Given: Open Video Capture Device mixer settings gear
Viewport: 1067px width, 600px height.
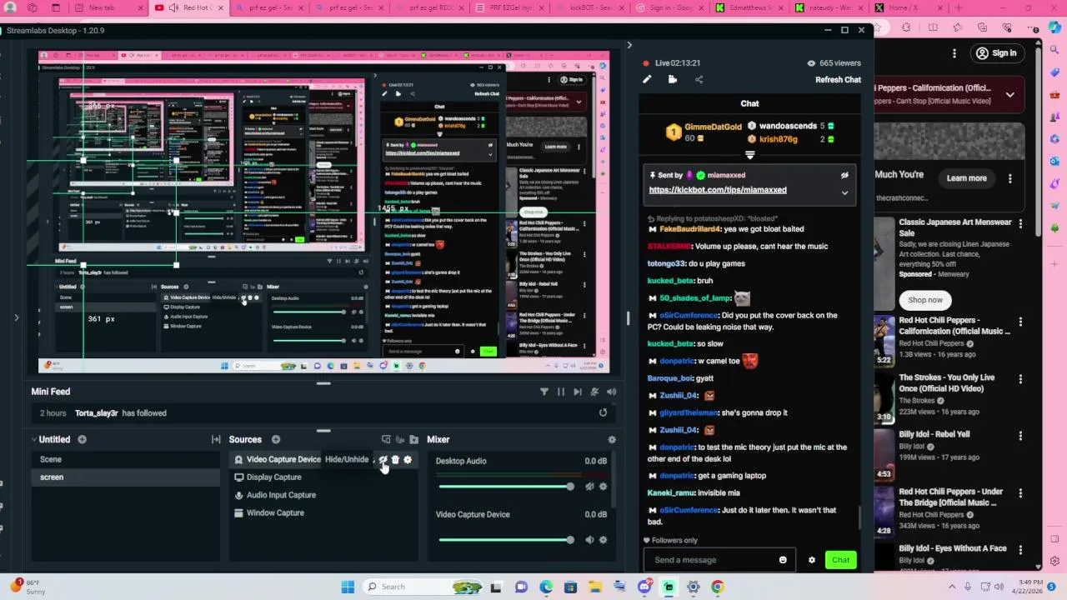Looking at the screenshot, I should click(x=603, y=540).
